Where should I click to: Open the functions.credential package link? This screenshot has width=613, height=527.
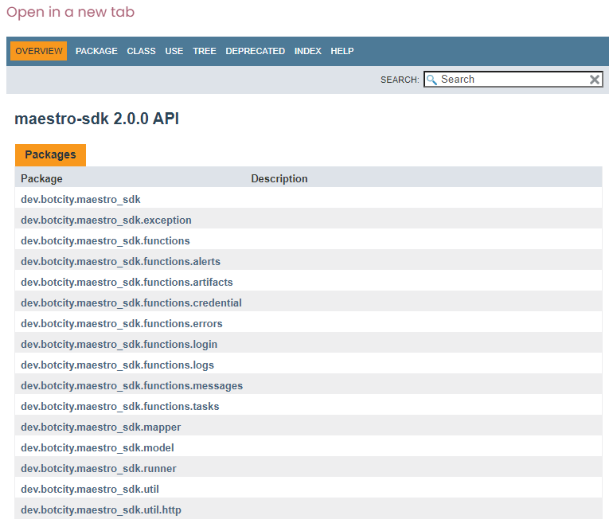131,303
